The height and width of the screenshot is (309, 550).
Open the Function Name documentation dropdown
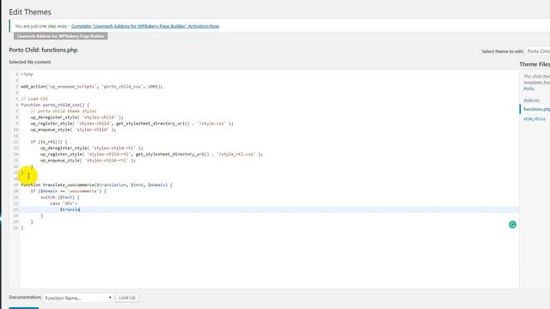click(x=78, y=298)
